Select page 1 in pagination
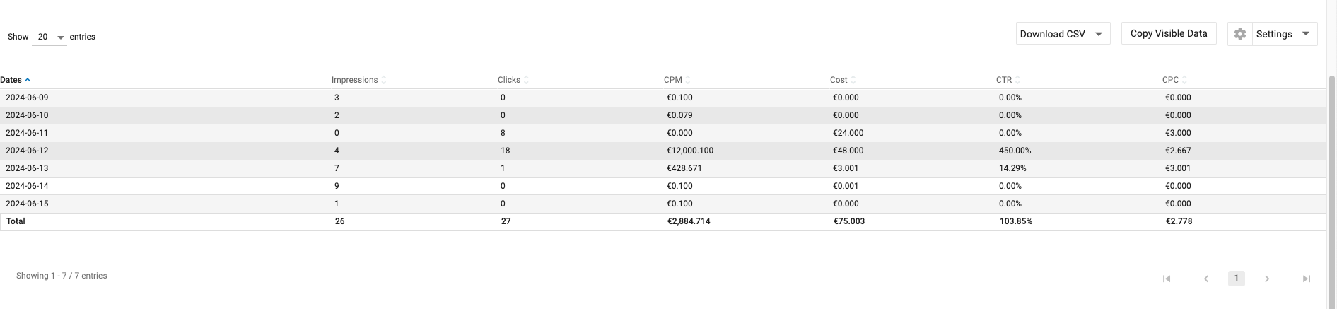Screen dimensions: 1337x309 1236,278
